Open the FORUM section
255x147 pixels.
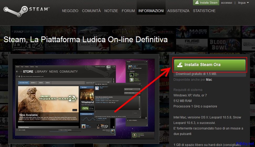coord(128,11)
